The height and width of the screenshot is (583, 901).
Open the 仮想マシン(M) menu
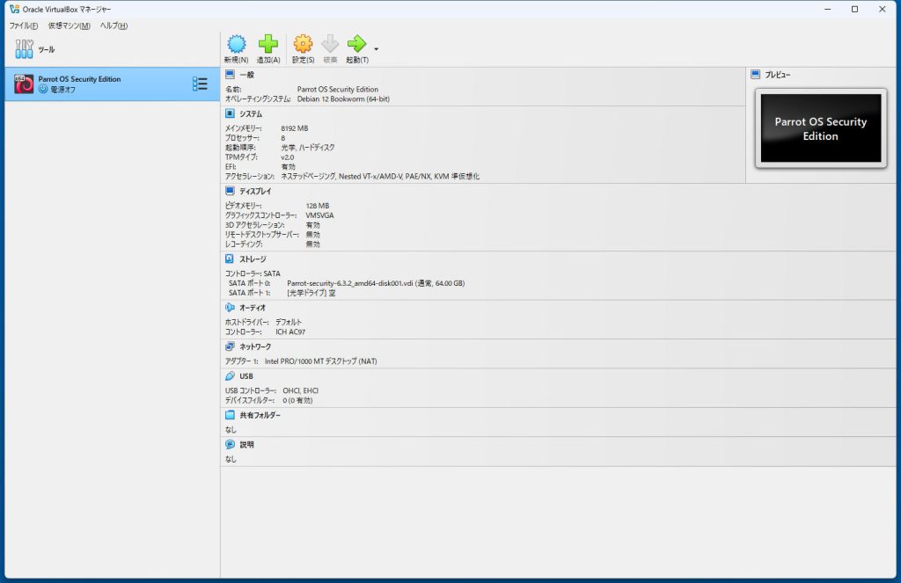pyautogui.click(x=69, y=26)
